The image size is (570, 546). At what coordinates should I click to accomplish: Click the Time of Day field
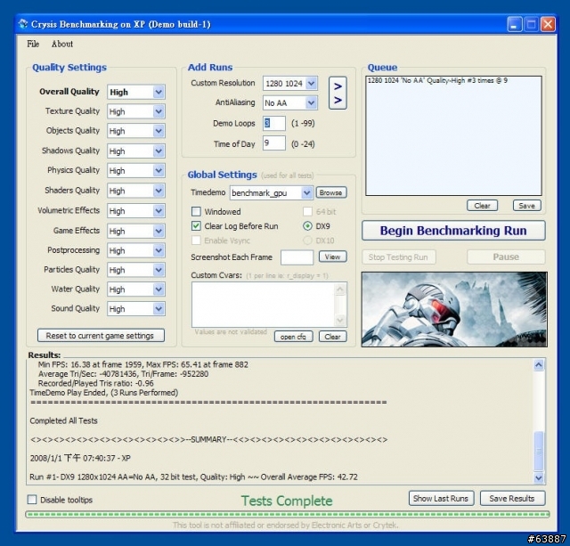tap(274, 143)
